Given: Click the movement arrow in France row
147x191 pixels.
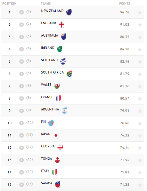Looking at the screenshot, I should click(22, 98).
